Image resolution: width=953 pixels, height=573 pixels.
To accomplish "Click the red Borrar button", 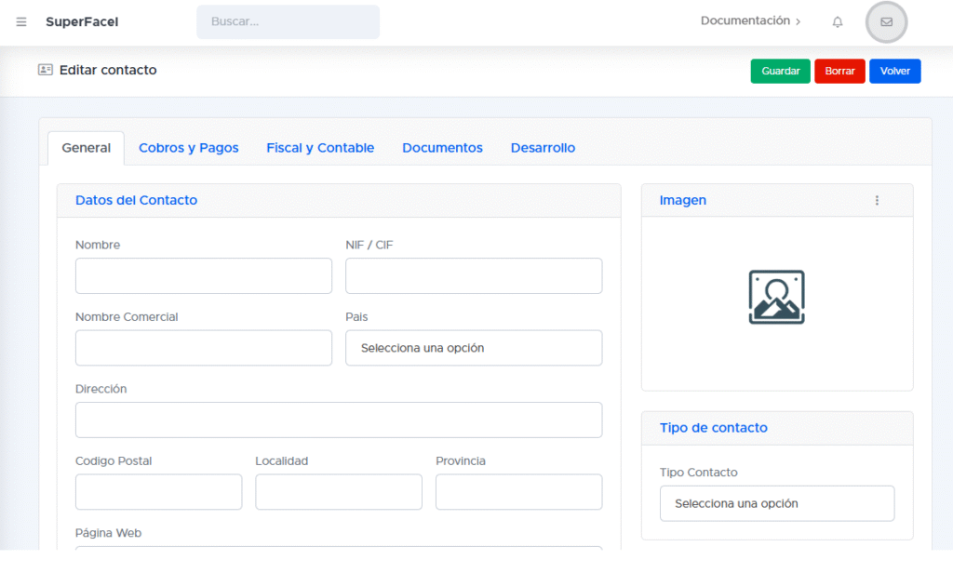I will 839,71.
